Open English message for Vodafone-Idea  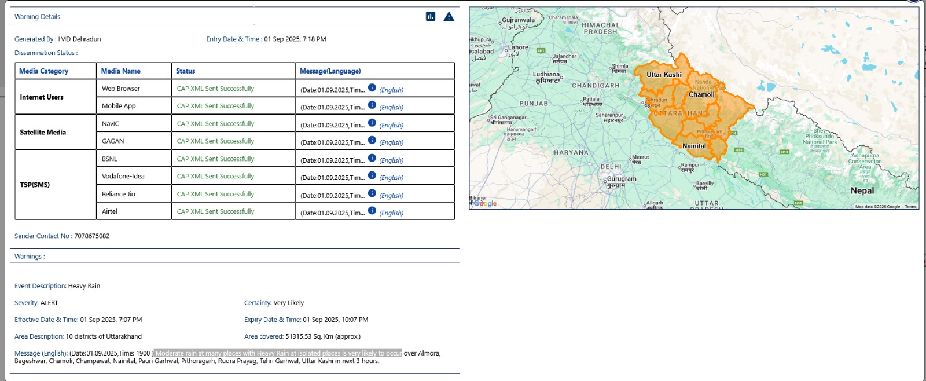click(x=391, y=178)
